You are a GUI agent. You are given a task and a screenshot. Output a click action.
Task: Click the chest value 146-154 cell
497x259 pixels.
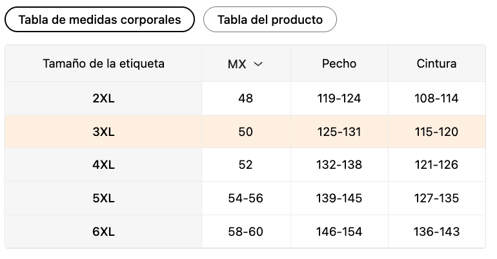tap(339, 232)
